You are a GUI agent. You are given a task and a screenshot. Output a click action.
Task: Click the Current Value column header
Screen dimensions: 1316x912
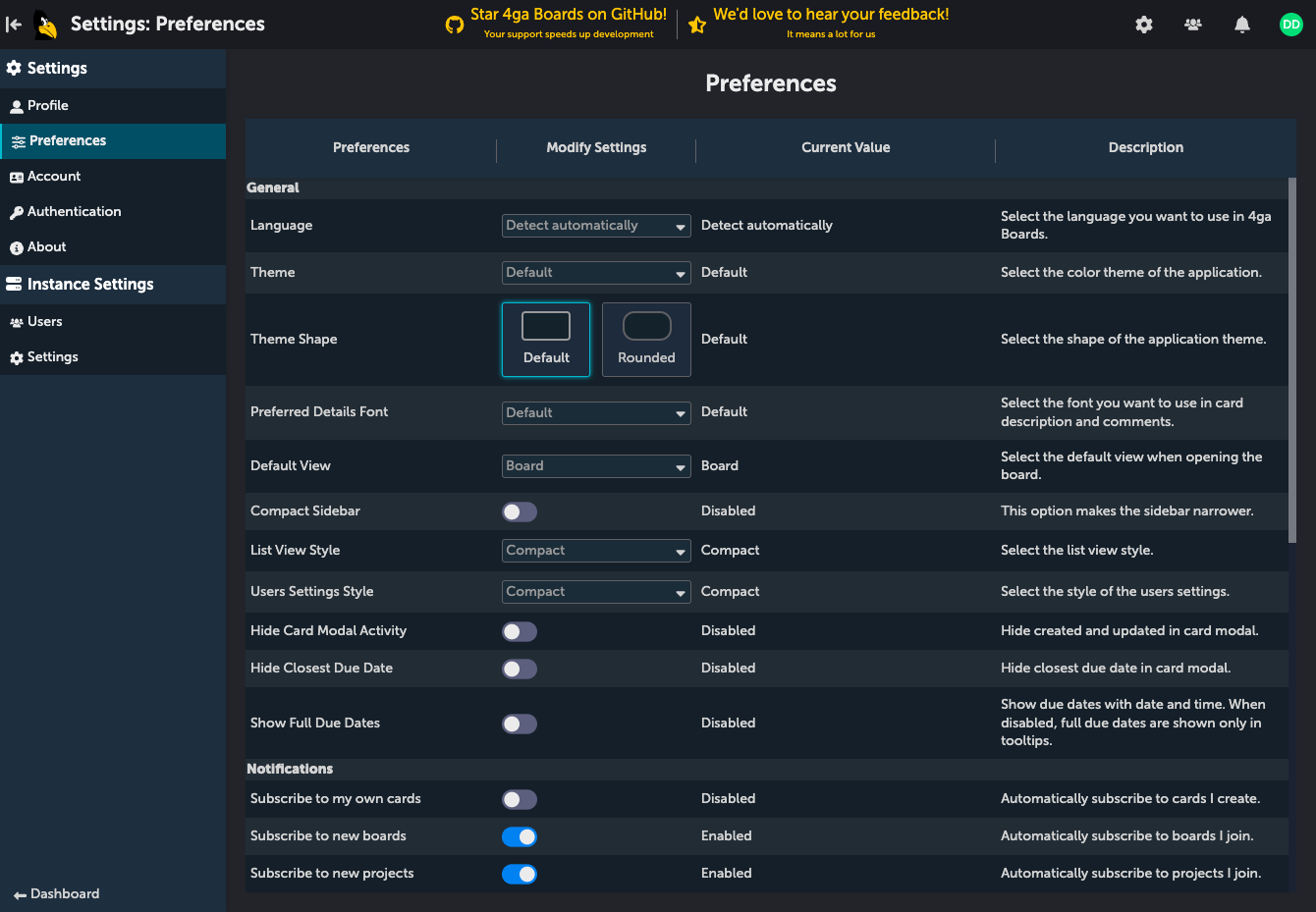click(x=846, y=148)
